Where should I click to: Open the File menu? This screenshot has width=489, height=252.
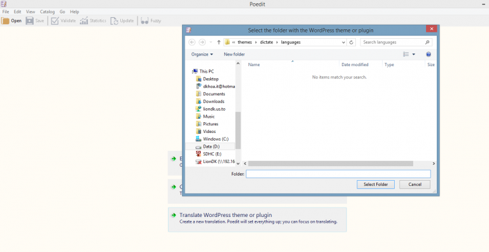(6, 12)
